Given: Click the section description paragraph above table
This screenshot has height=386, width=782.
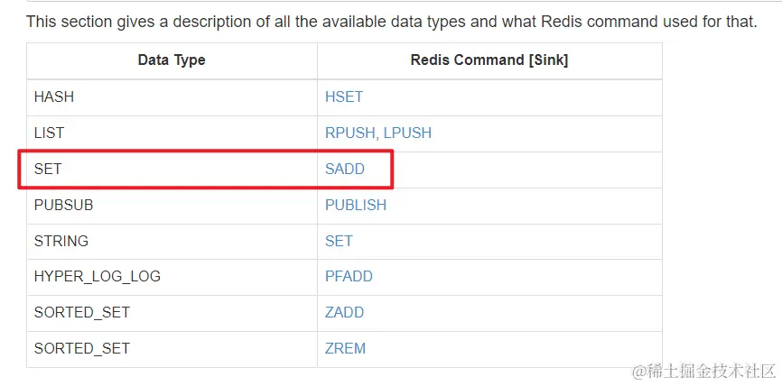Looking at the screenshot, I should [391, 21].
